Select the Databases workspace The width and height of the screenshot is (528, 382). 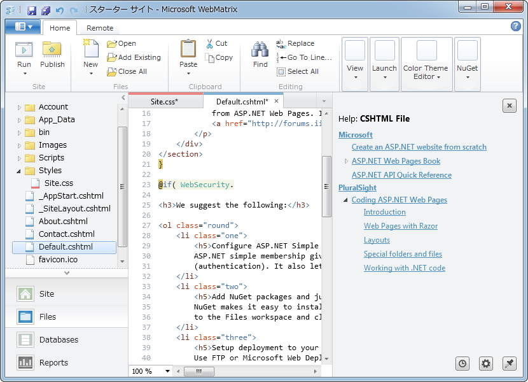[x=59, y=339]
